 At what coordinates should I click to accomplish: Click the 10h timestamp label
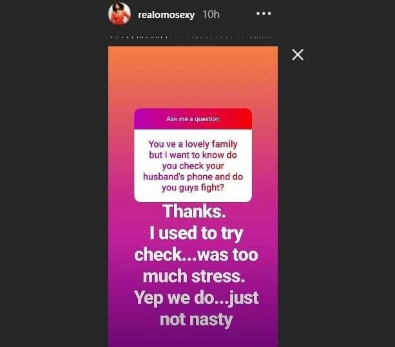click(211, 14)
